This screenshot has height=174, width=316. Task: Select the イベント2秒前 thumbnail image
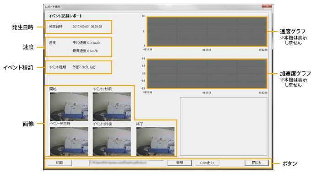point(112,107)
